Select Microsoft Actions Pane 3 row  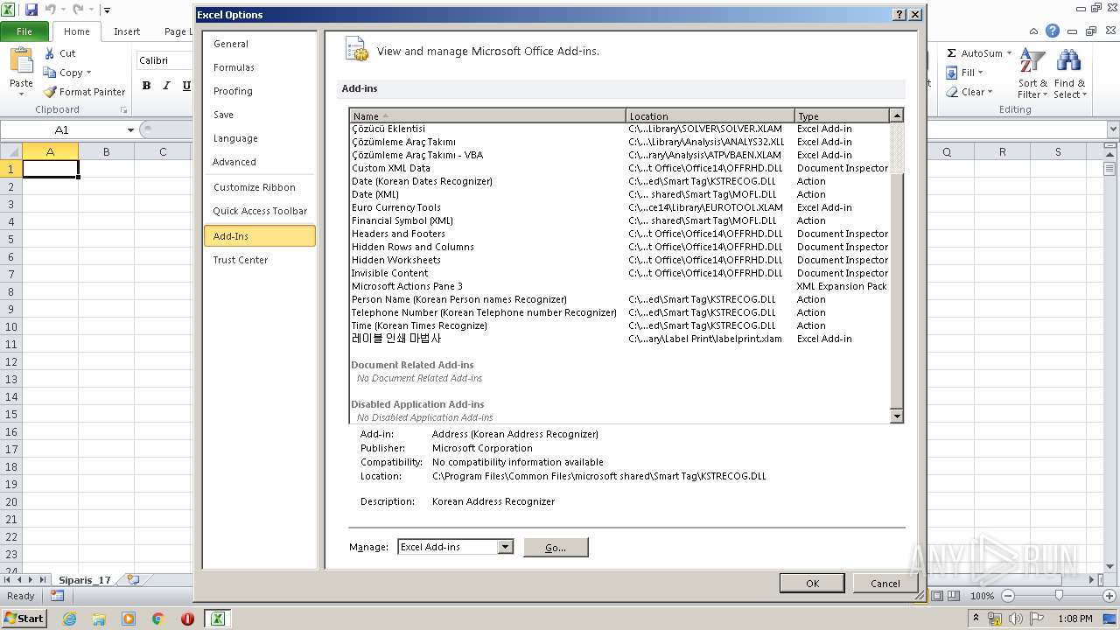(619, 286)
